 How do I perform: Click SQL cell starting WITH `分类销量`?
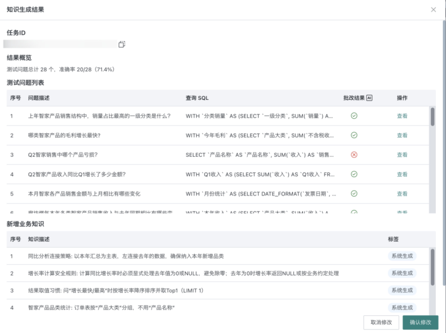coord(259,116)
